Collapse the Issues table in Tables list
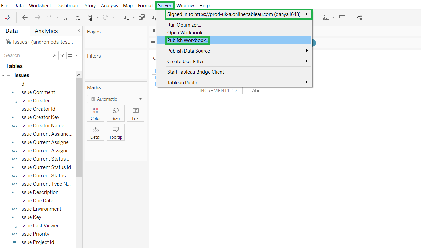The height and width of the screenshot is (248, 421). pyautogui.click(x=3, y=75)
